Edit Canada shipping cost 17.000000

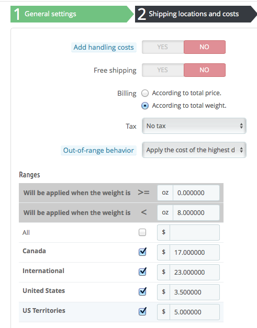pos(195,252)
